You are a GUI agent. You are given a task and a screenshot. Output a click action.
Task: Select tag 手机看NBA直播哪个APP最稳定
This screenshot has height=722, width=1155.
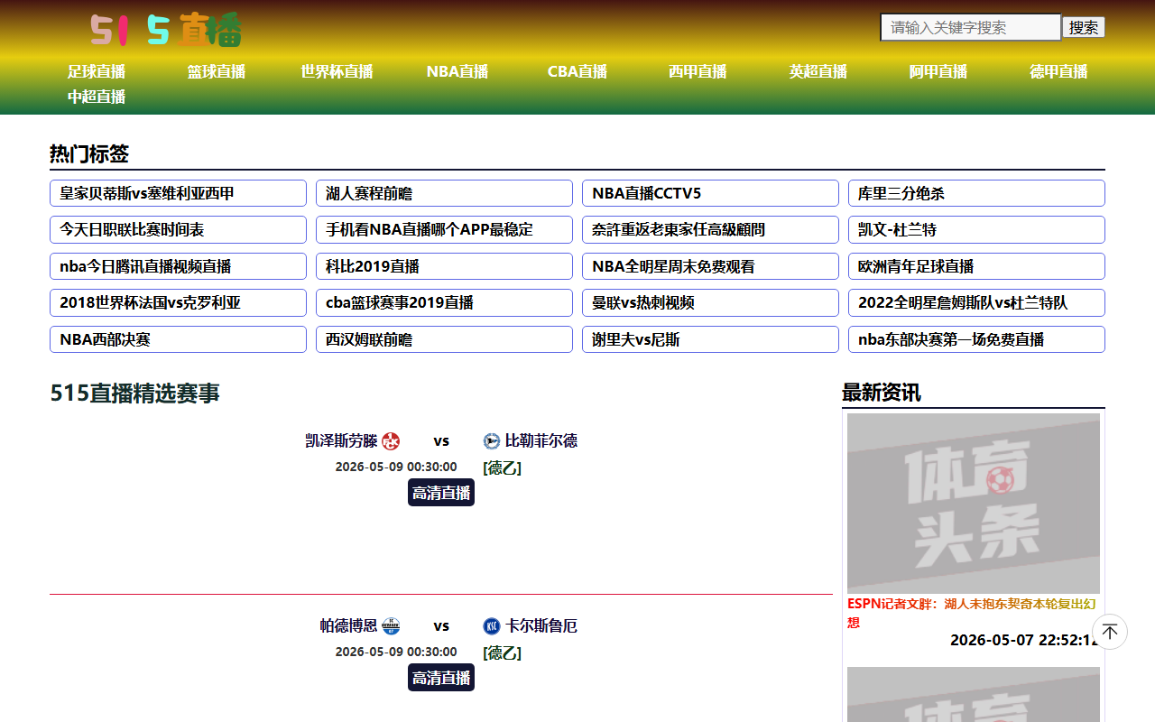coord(444,229)
